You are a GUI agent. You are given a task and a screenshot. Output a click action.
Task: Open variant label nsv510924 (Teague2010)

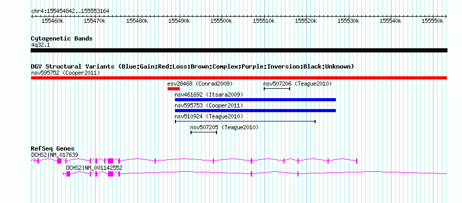(209, 116)
